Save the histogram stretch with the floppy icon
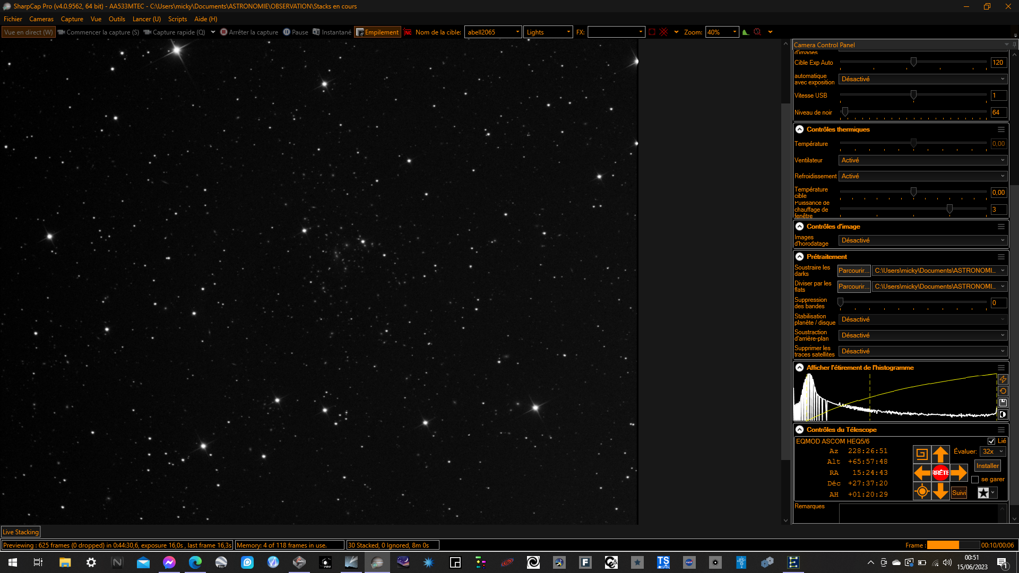1019x573 pixels. (x=1003, y=403)
